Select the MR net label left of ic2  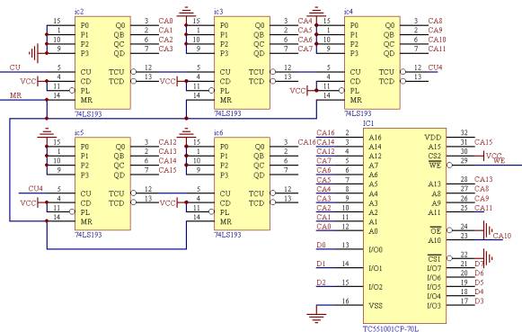tap(15, 95)
